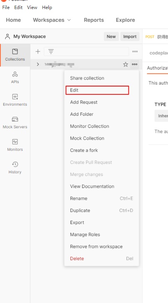Open the Help menu
The image size is (168, 303).
tap(47, 8)
